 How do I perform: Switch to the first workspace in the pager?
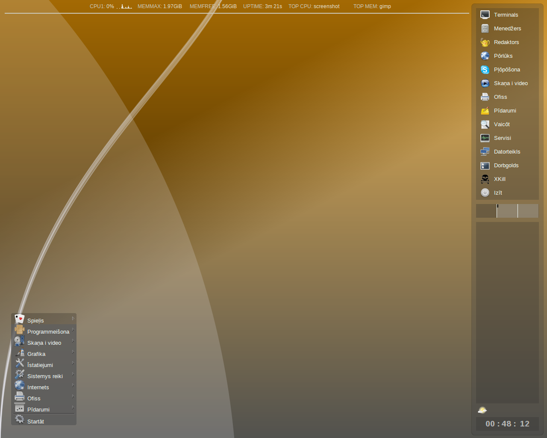(x=486, y=211)
